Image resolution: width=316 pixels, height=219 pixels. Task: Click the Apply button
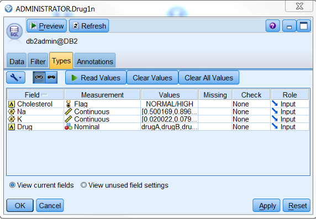[x=266, y=206]
